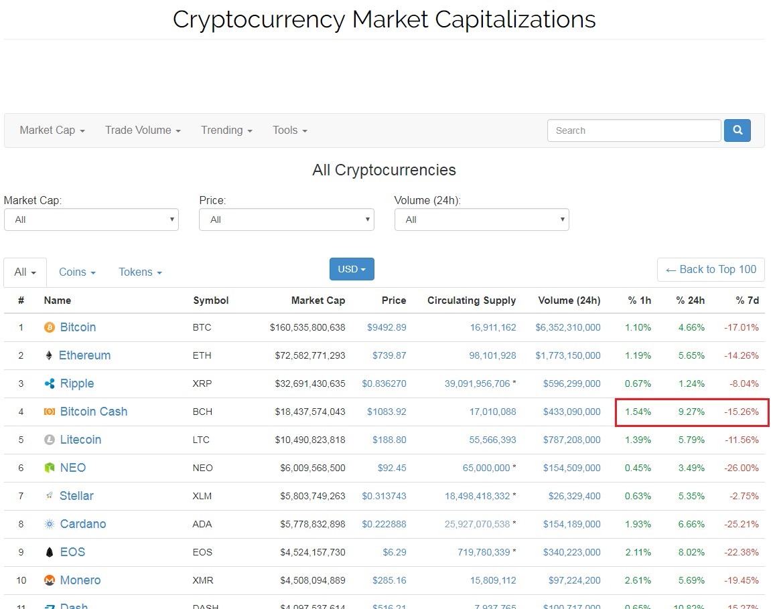Click Ripple price $0.836270

[x=384, y=383]
